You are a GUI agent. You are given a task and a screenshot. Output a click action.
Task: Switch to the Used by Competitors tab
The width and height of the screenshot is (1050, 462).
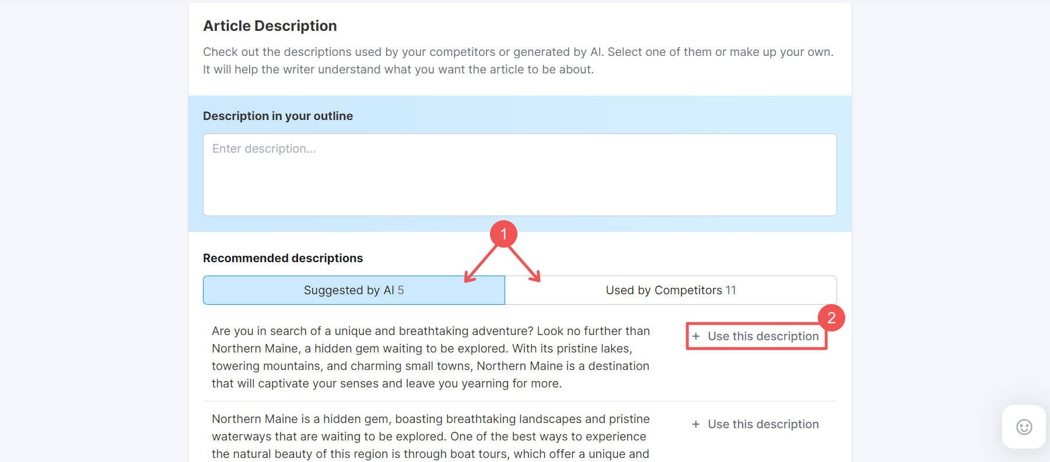[x=671, y=290]
